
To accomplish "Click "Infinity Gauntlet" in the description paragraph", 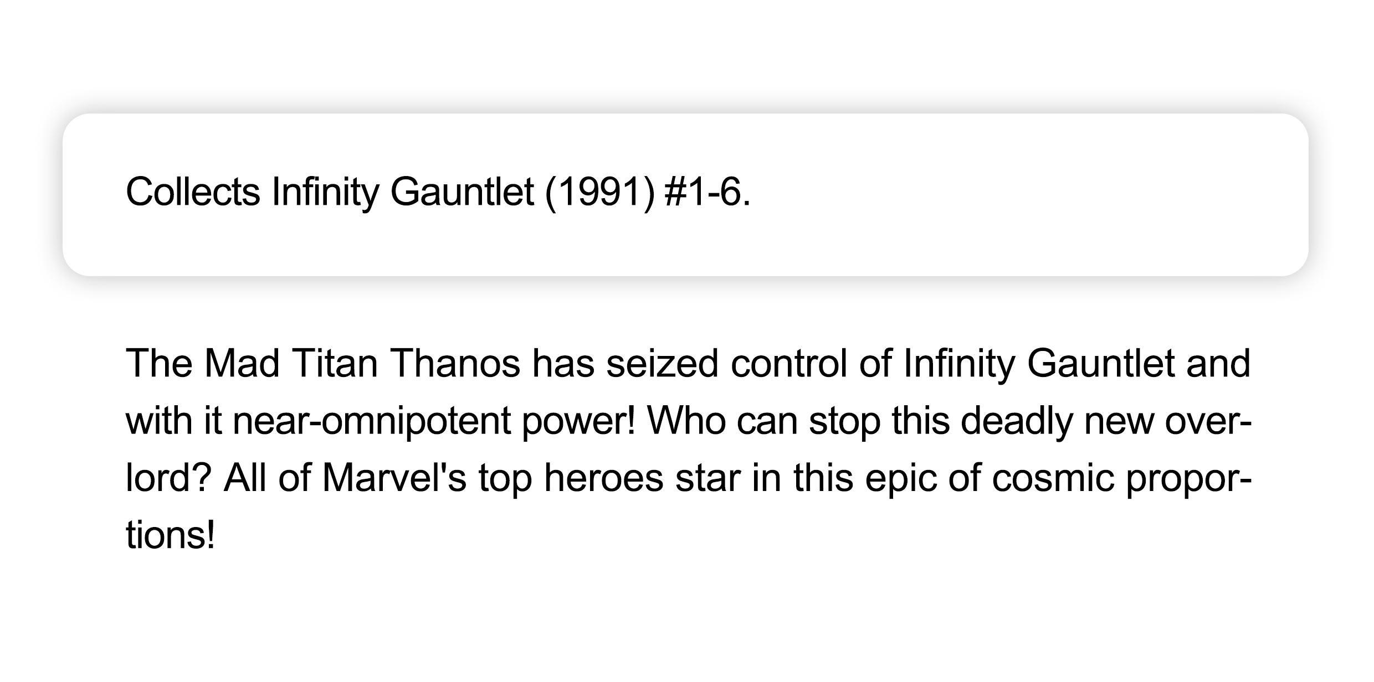I will 1039,364.
